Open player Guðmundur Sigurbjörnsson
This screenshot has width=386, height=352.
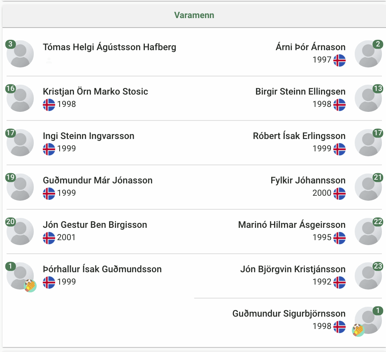click(289, 314)
